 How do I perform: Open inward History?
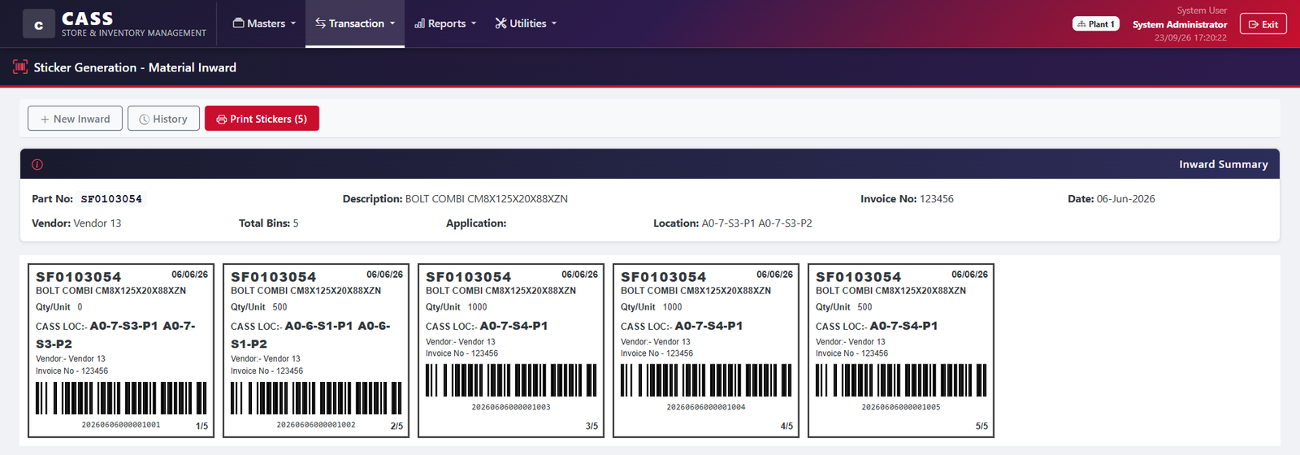163,119
